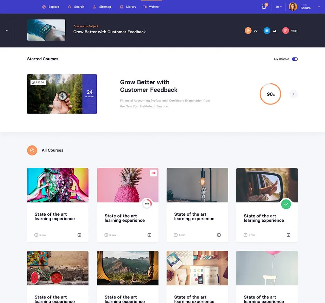
Task: Open the pink pineapple course image
Action: [x=128, y=185]
